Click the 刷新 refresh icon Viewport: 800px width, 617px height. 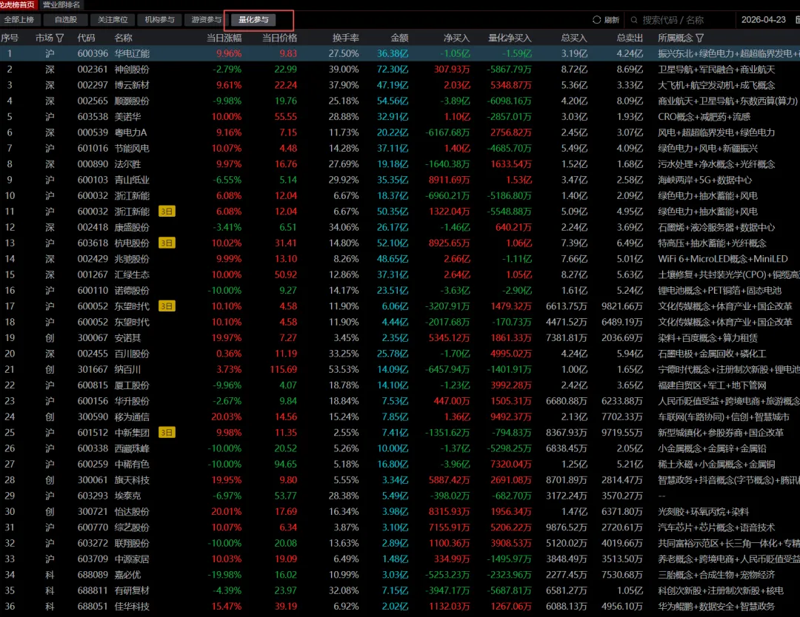[596, 20]
